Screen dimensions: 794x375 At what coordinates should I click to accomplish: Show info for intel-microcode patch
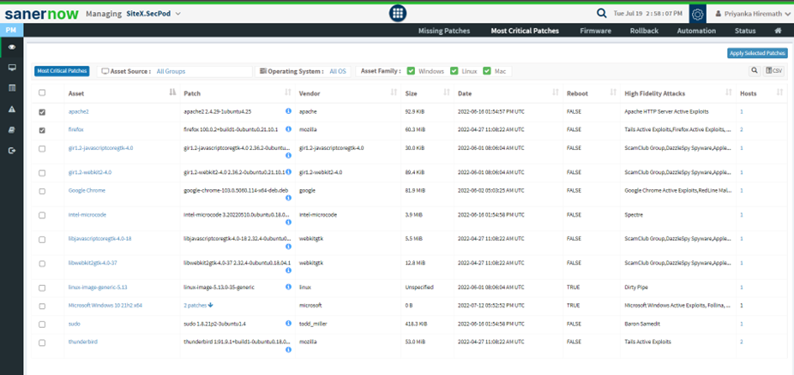pos(289,222)
